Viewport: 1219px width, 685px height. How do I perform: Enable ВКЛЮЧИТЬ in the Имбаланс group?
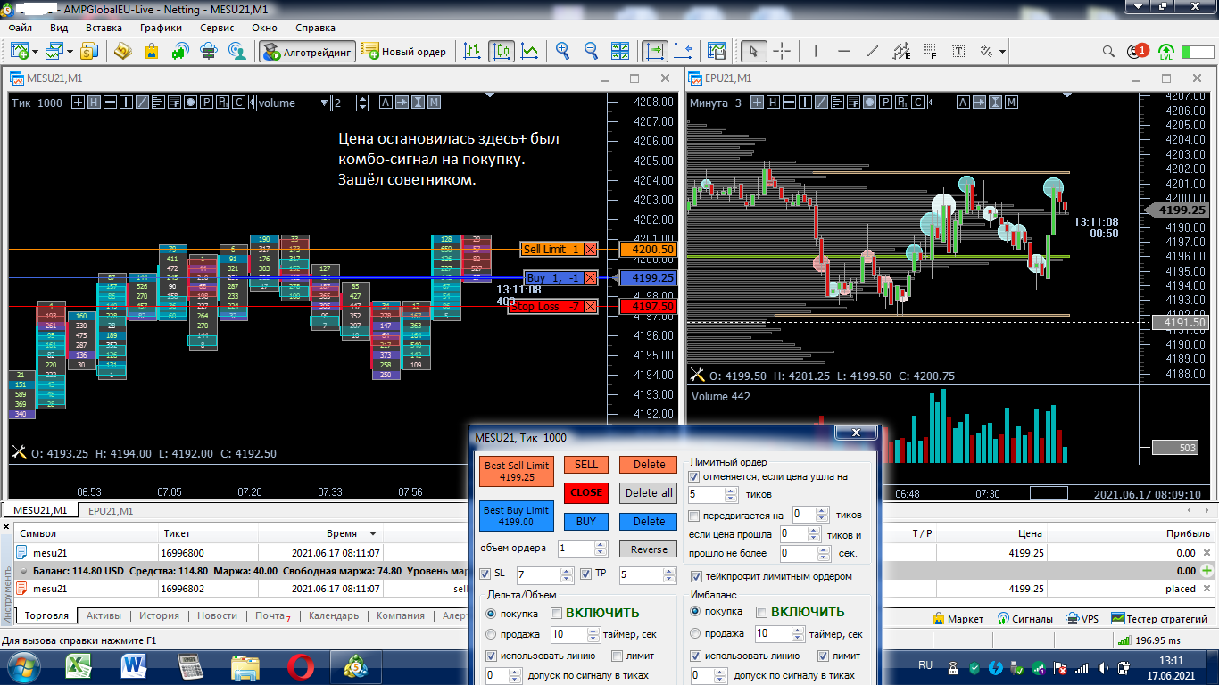[x=761, y=612]
